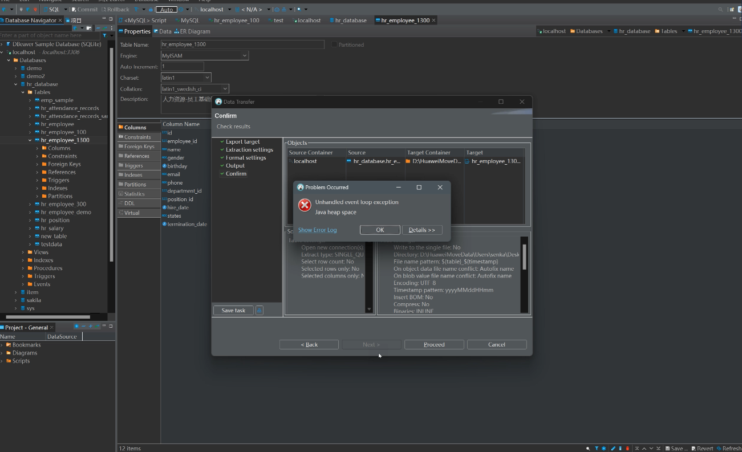This screenshot has width=742, height=452.
Task: Select the Indexes side tab
Action: point(139,175)
